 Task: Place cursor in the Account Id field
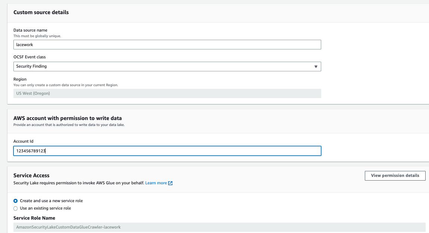[167, 151]
